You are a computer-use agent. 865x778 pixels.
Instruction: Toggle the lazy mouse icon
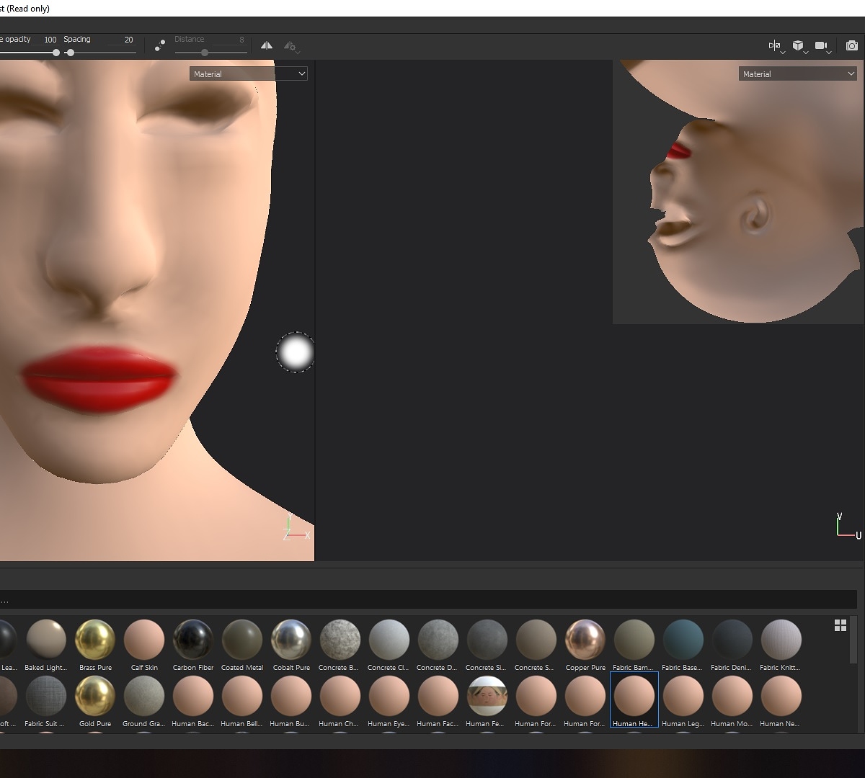[160, 45]
